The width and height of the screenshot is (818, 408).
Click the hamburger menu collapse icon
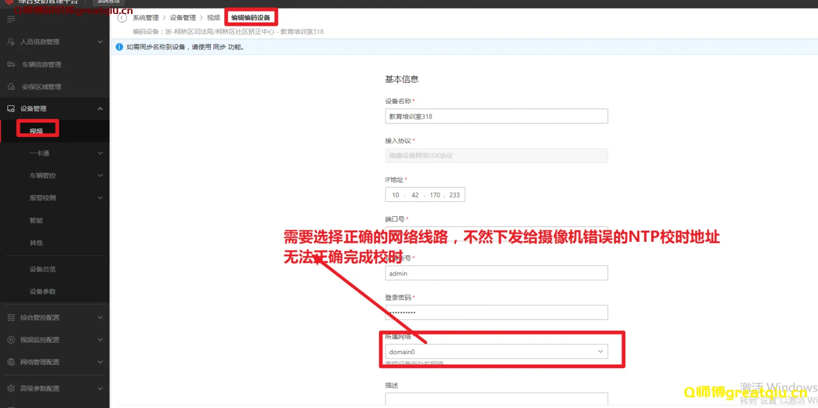coord(11,20)
